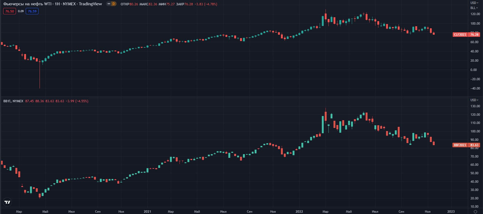This screenshot has width=483, height=214.
Task: Open USD currency dropdown on lower BB1! pane
Action: (x=474, y=100)
